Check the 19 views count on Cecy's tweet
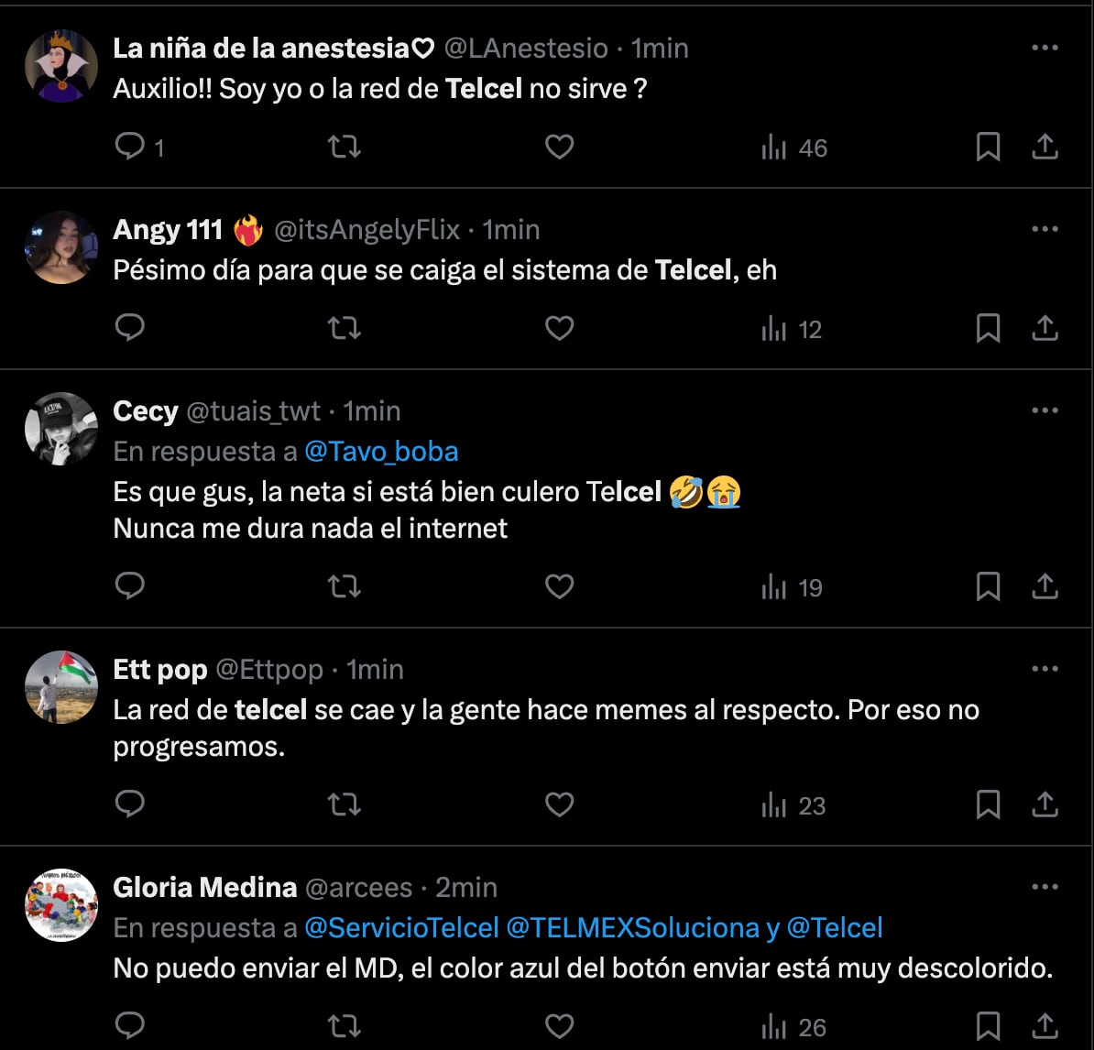 tap(792, 587)
